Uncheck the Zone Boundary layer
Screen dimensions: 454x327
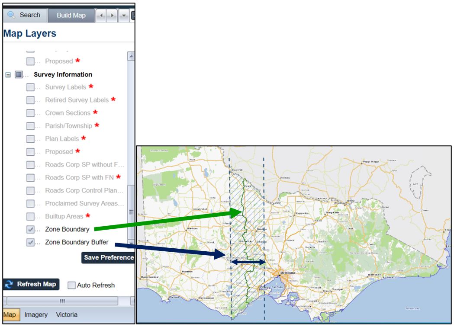(x=31, y=229)
